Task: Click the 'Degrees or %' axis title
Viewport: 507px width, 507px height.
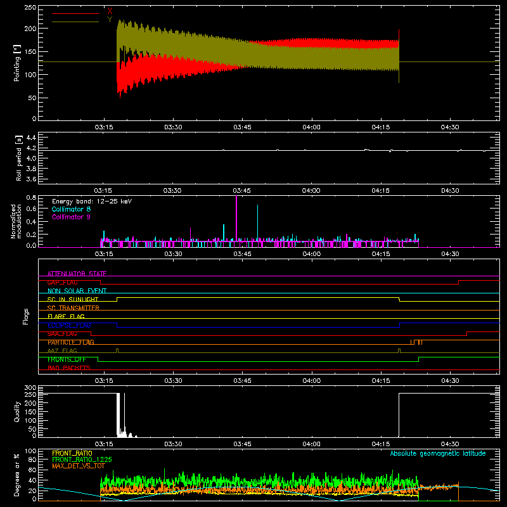Action: pos(17,475)
